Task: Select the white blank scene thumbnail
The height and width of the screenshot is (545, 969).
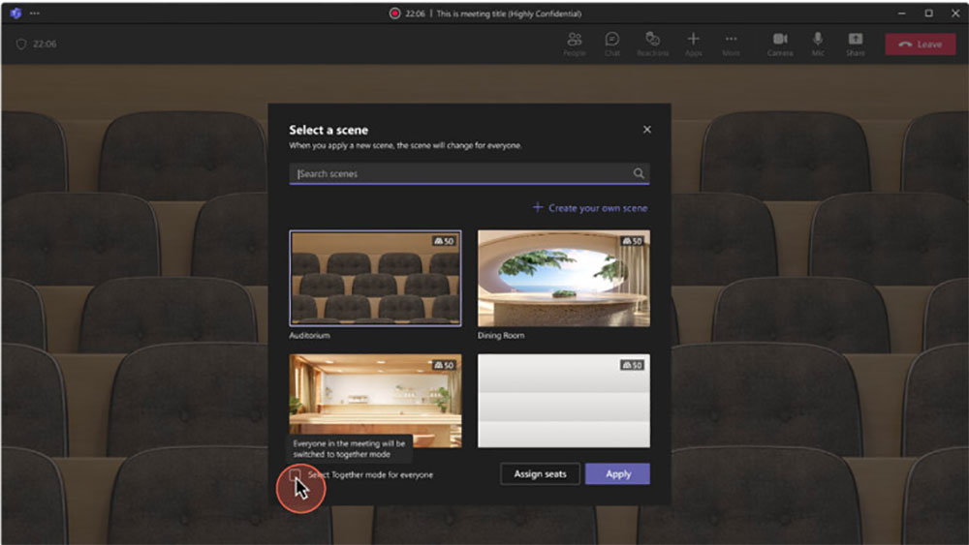Action: pos(563,401)
